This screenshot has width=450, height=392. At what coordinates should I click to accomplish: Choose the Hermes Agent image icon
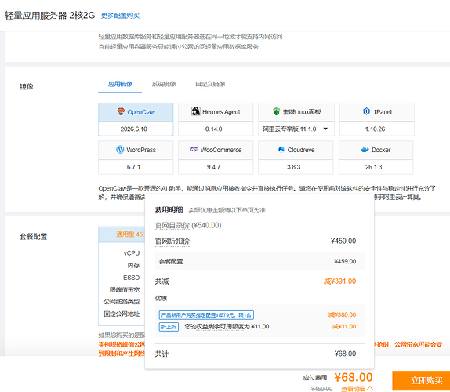(x=196, y=111)
